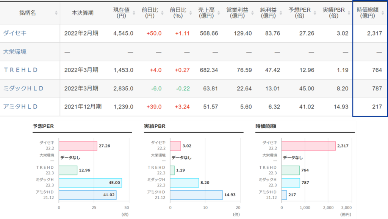Click the アミタＨＤ bar in 時価総額 chart
Viewport: 388px width, 219px height.
pos(284,195)
